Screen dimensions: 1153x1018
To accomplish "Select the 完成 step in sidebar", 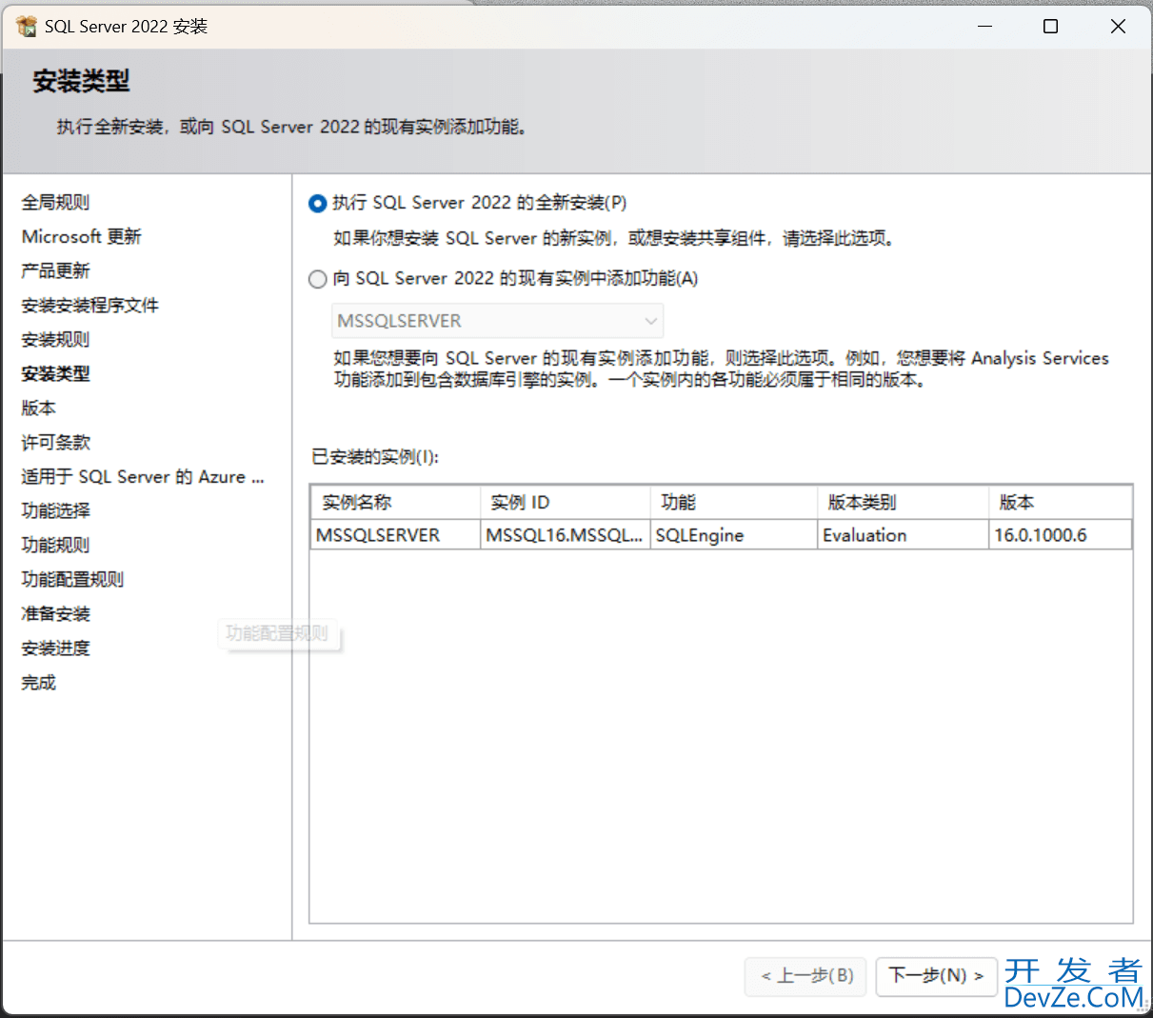I will [38, 683].
